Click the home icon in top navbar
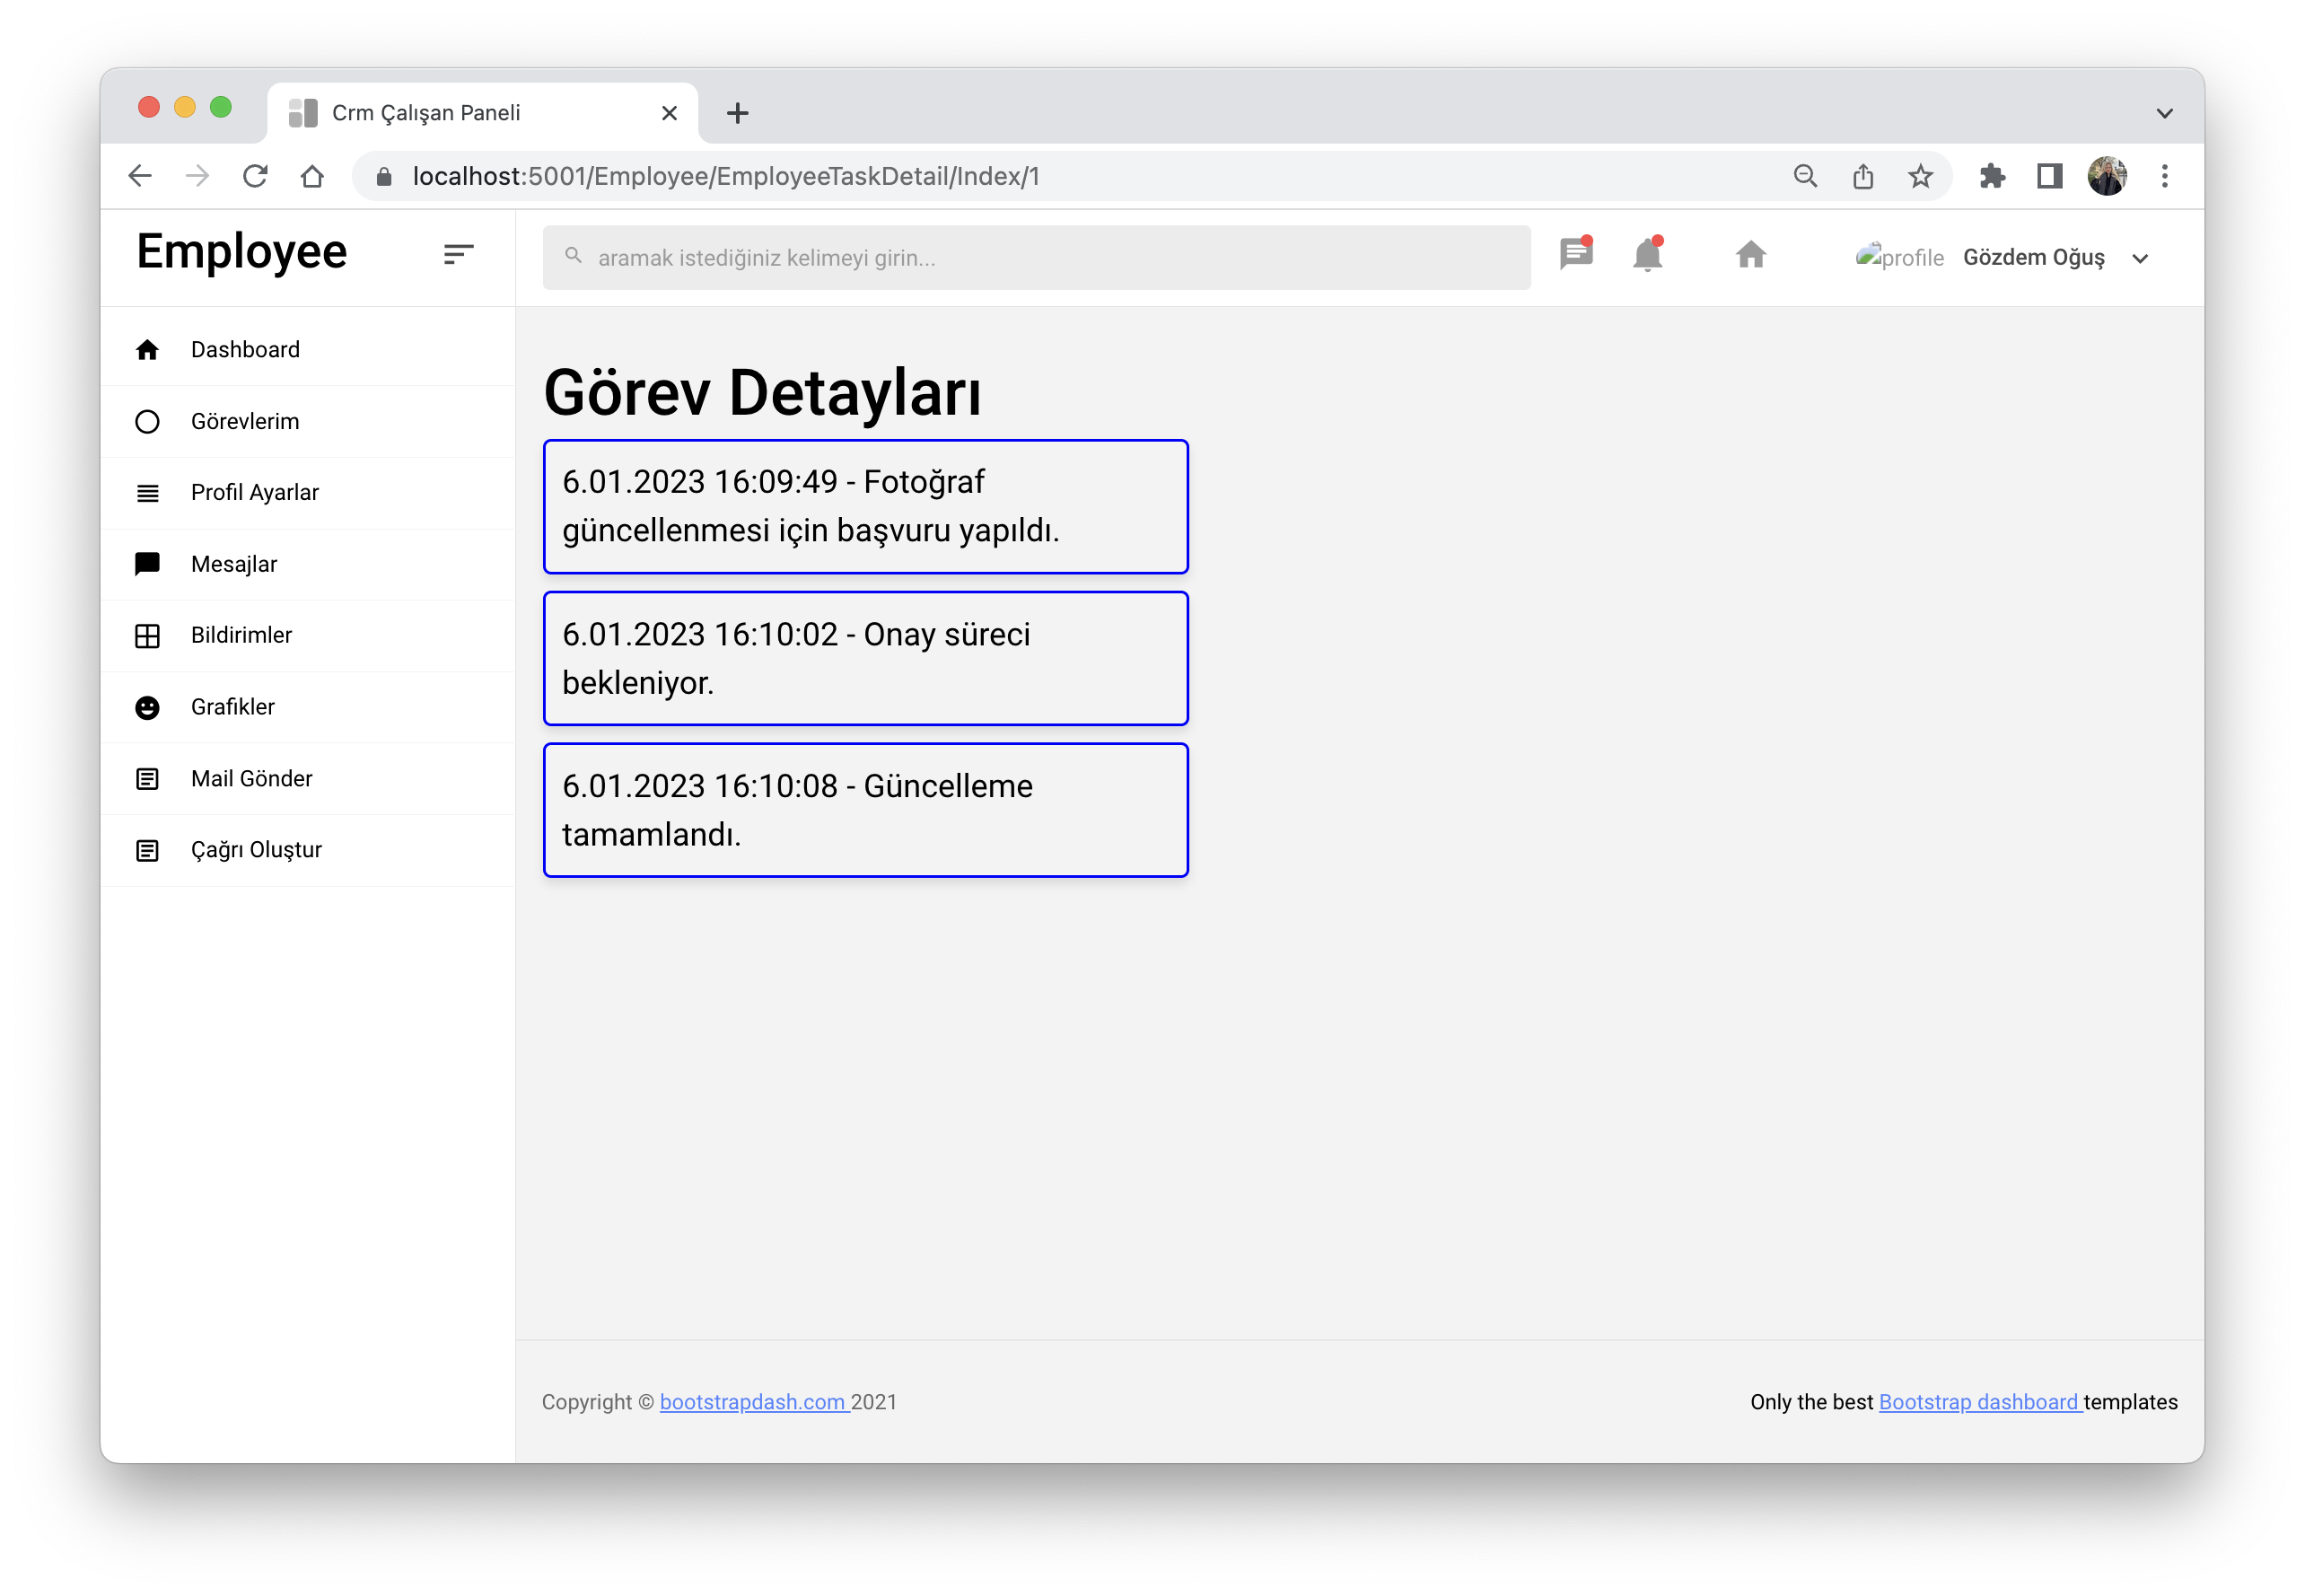Screen dimensions: 2305x1596 click(1751, 255)
